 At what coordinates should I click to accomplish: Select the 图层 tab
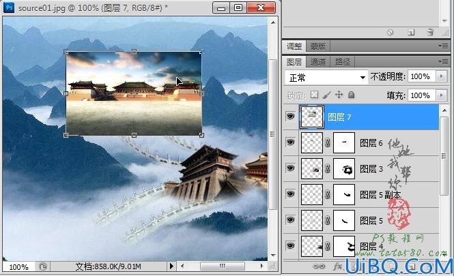(294, 62)
